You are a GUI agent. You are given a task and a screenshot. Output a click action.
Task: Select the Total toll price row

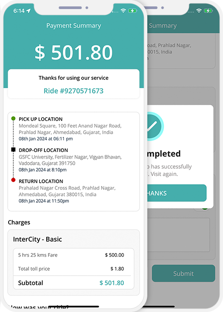[x=71, y=268]
